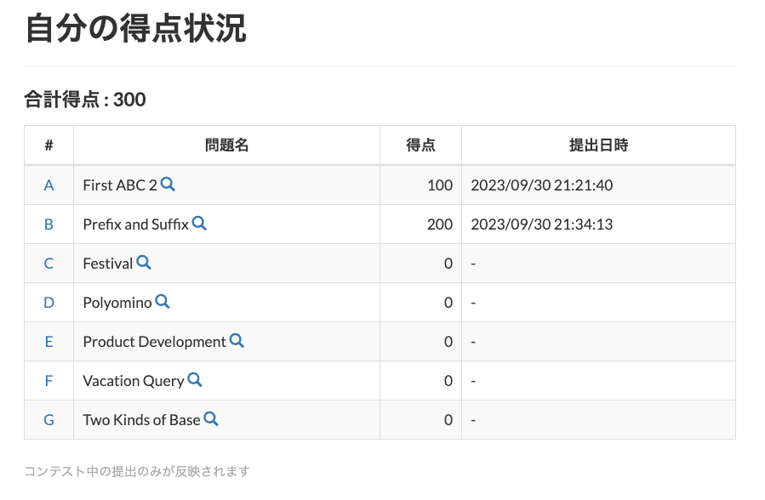Click the letter C link for Festival
765x500 pixels.
tap(49, 263)
